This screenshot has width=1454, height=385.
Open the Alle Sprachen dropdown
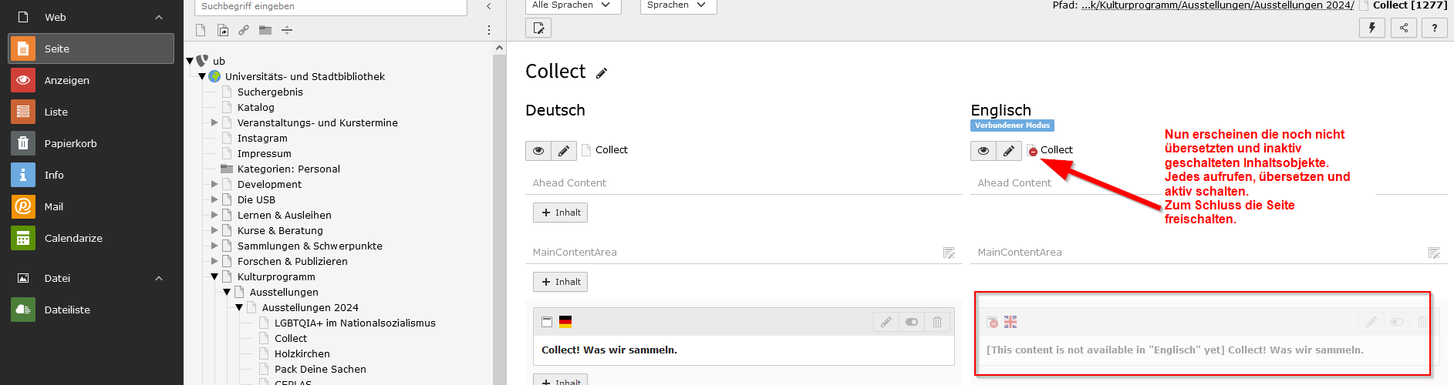(x=573, y=5)
